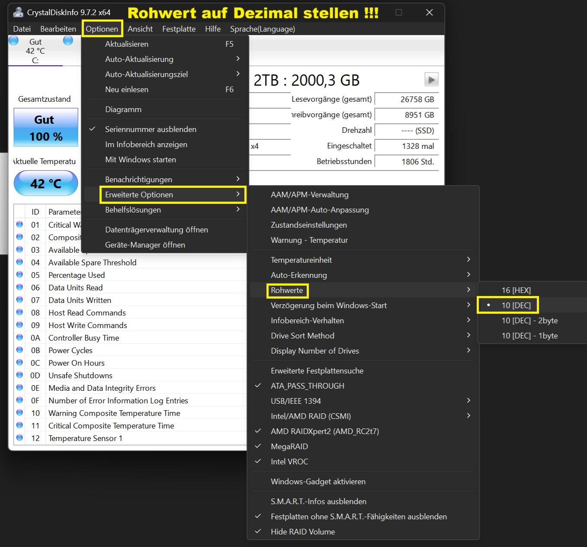Select 10 [DEC] raw value format
Screen dimensions: 587x547
(x=533, y=305)
